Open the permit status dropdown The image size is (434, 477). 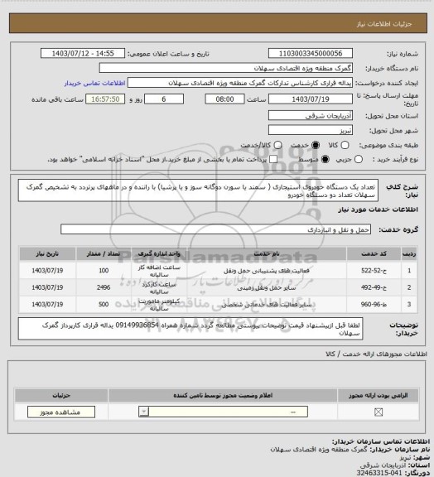point(223,412)
